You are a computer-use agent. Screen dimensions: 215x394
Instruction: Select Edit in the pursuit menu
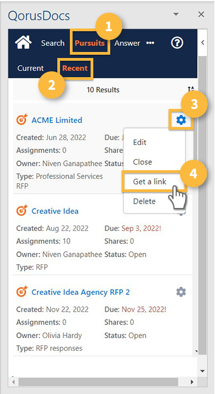pos(140,142)
